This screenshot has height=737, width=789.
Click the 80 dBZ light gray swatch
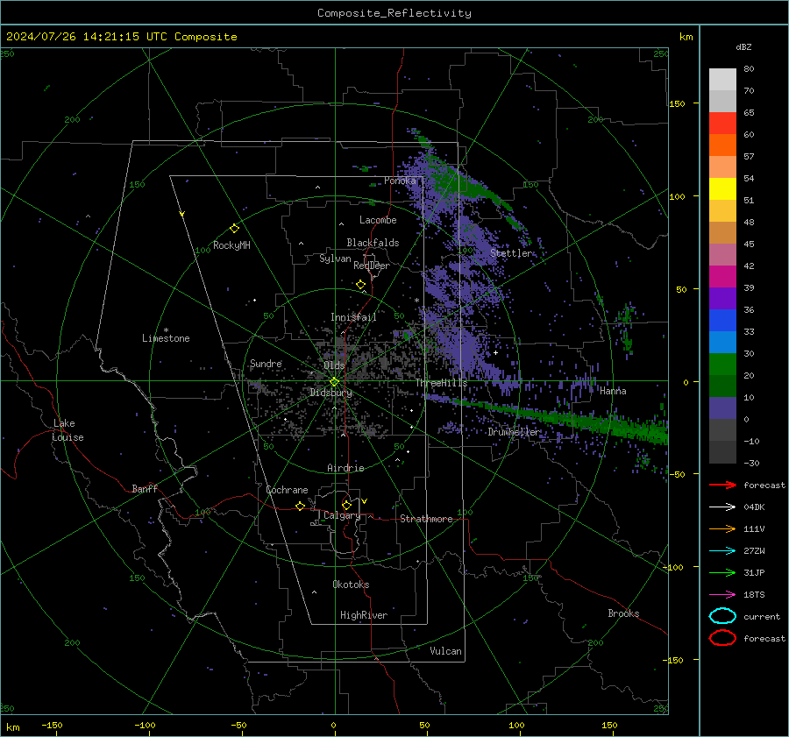pos(722,79)
